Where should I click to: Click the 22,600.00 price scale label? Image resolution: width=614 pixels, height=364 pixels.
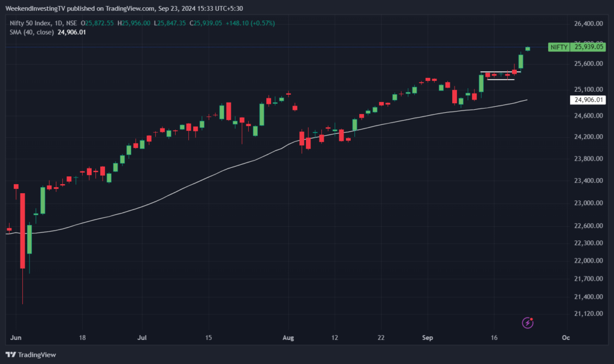click(x=588, y=225)
